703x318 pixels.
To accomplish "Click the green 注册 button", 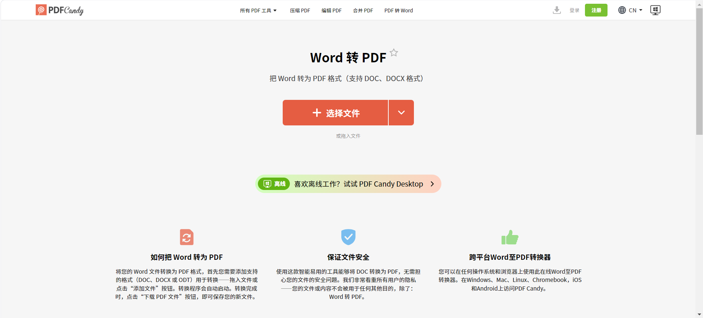I will click(x=596, y=10).
